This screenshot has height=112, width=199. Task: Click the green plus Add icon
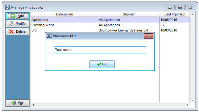(13, 16)
